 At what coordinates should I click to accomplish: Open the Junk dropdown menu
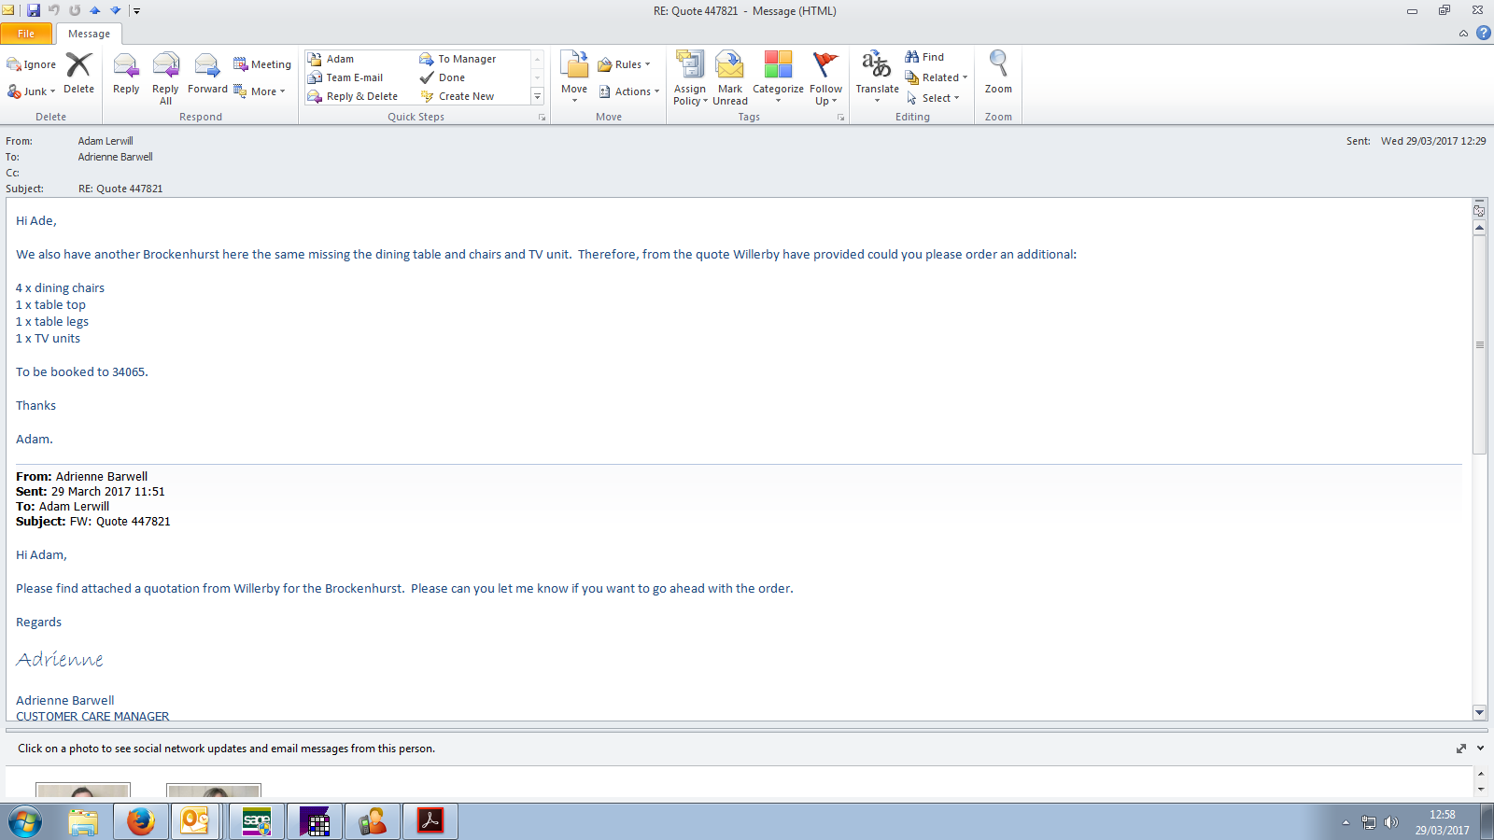coord(32,91)
